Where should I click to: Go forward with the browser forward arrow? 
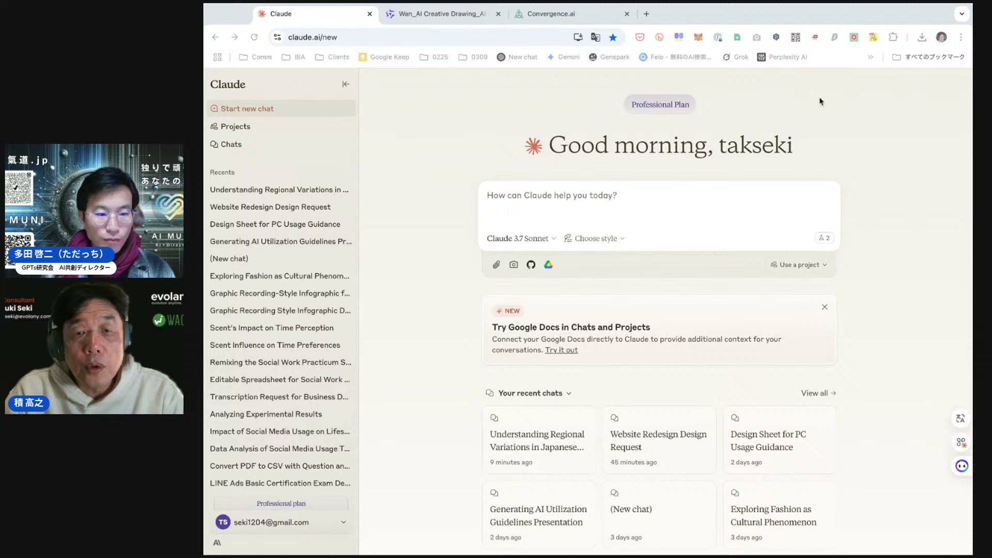[235, 37]
